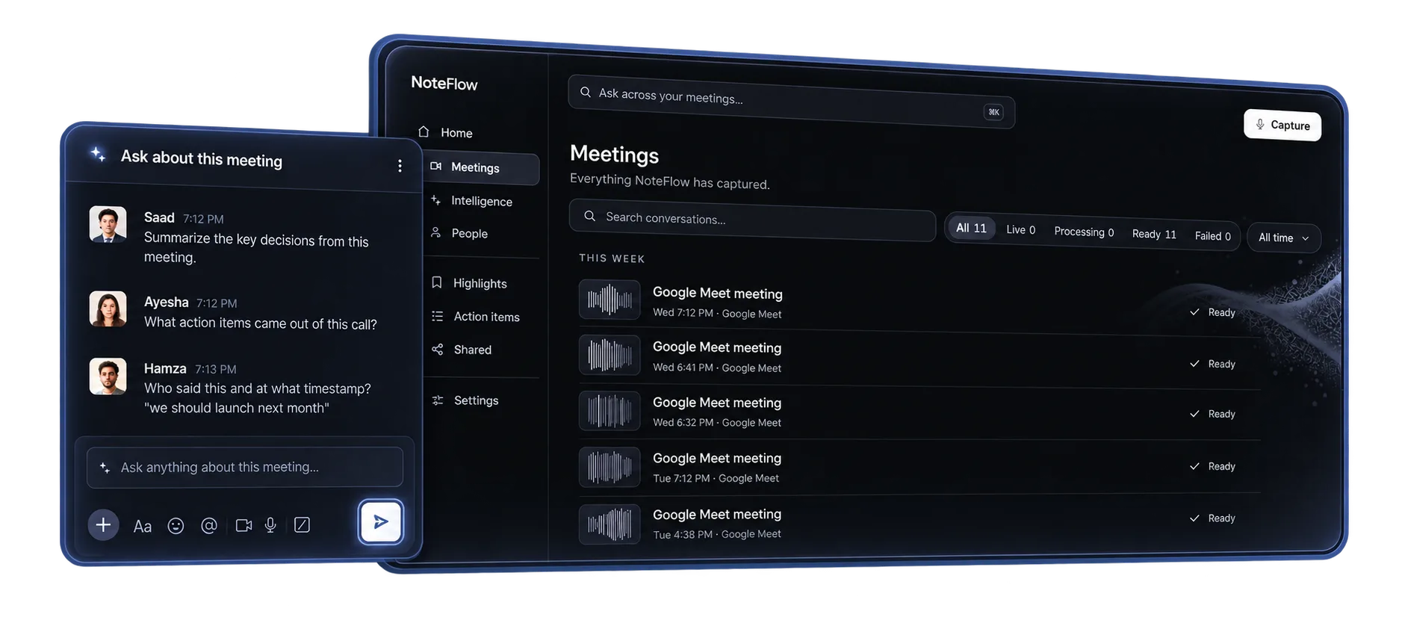Open the emoji picker icon

pyautogui.click(x=176, y=526)
